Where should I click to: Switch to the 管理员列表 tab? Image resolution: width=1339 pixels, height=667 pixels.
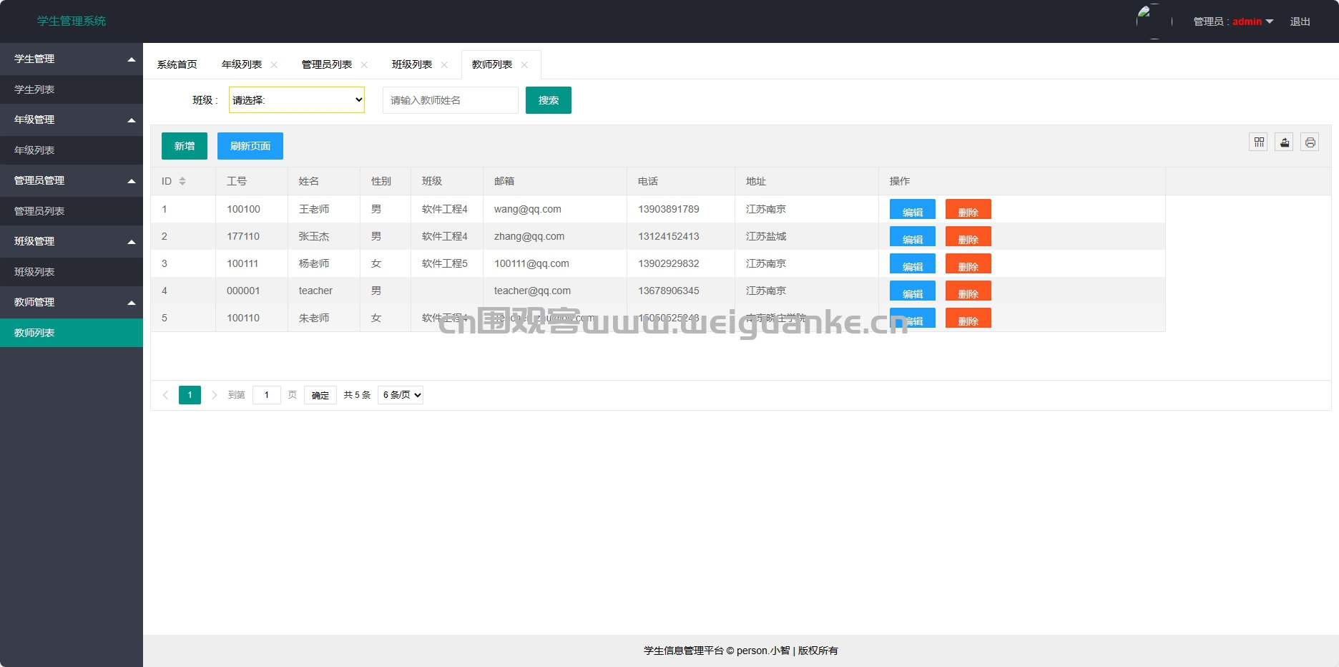tap(327, 64)
